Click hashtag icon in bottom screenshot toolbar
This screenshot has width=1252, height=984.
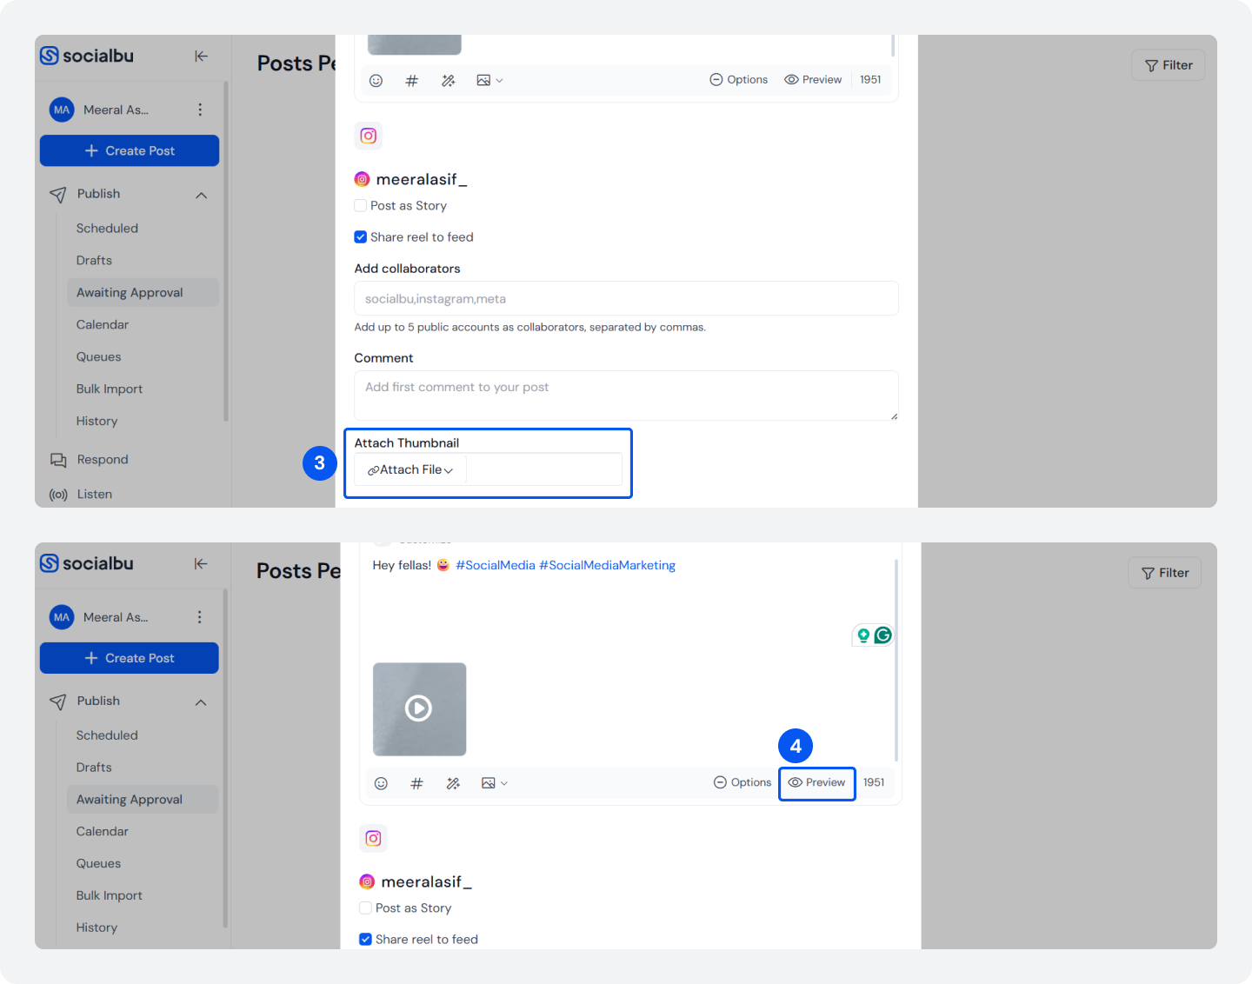click(x=417, y=783)
